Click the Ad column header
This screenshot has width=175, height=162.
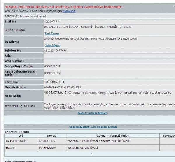tap(21, 136)
